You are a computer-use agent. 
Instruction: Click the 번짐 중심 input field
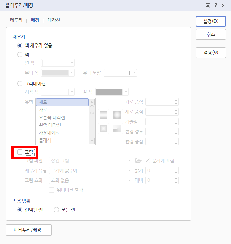point(159,141)
